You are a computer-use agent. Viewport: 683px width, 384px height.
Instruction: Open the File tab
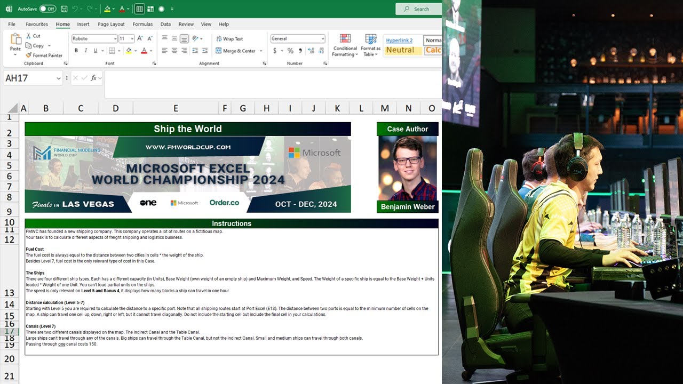[12, 24]
